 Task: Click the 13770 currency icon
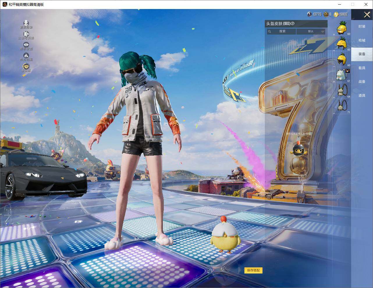click(x=309, y=14)
